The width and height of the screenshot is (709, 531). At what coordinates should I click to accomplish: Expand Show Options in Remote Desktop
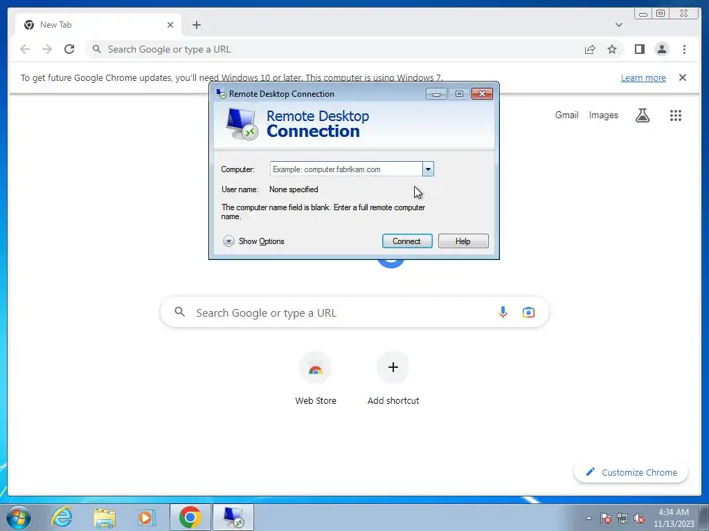[x=253, y=241]
